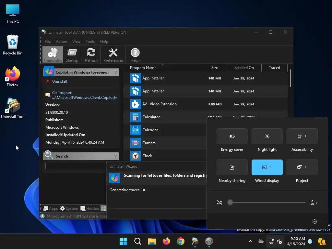Open Preferences from the toolbar
This screenshot has width=332, height=249.
(x=113, y=54)
